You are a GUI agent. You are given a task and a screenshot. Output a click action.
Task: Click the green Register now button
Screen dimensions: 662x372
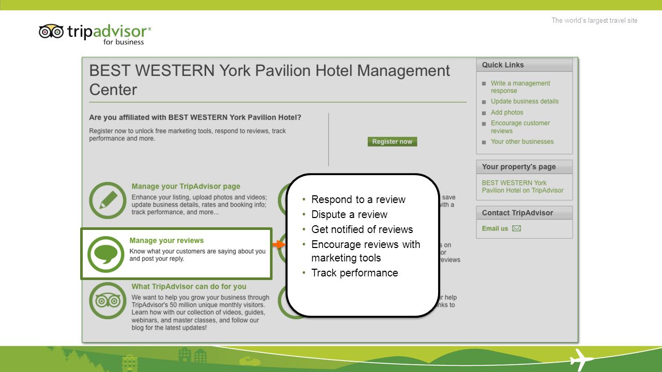pyautogui.click(x=392, y=142)
